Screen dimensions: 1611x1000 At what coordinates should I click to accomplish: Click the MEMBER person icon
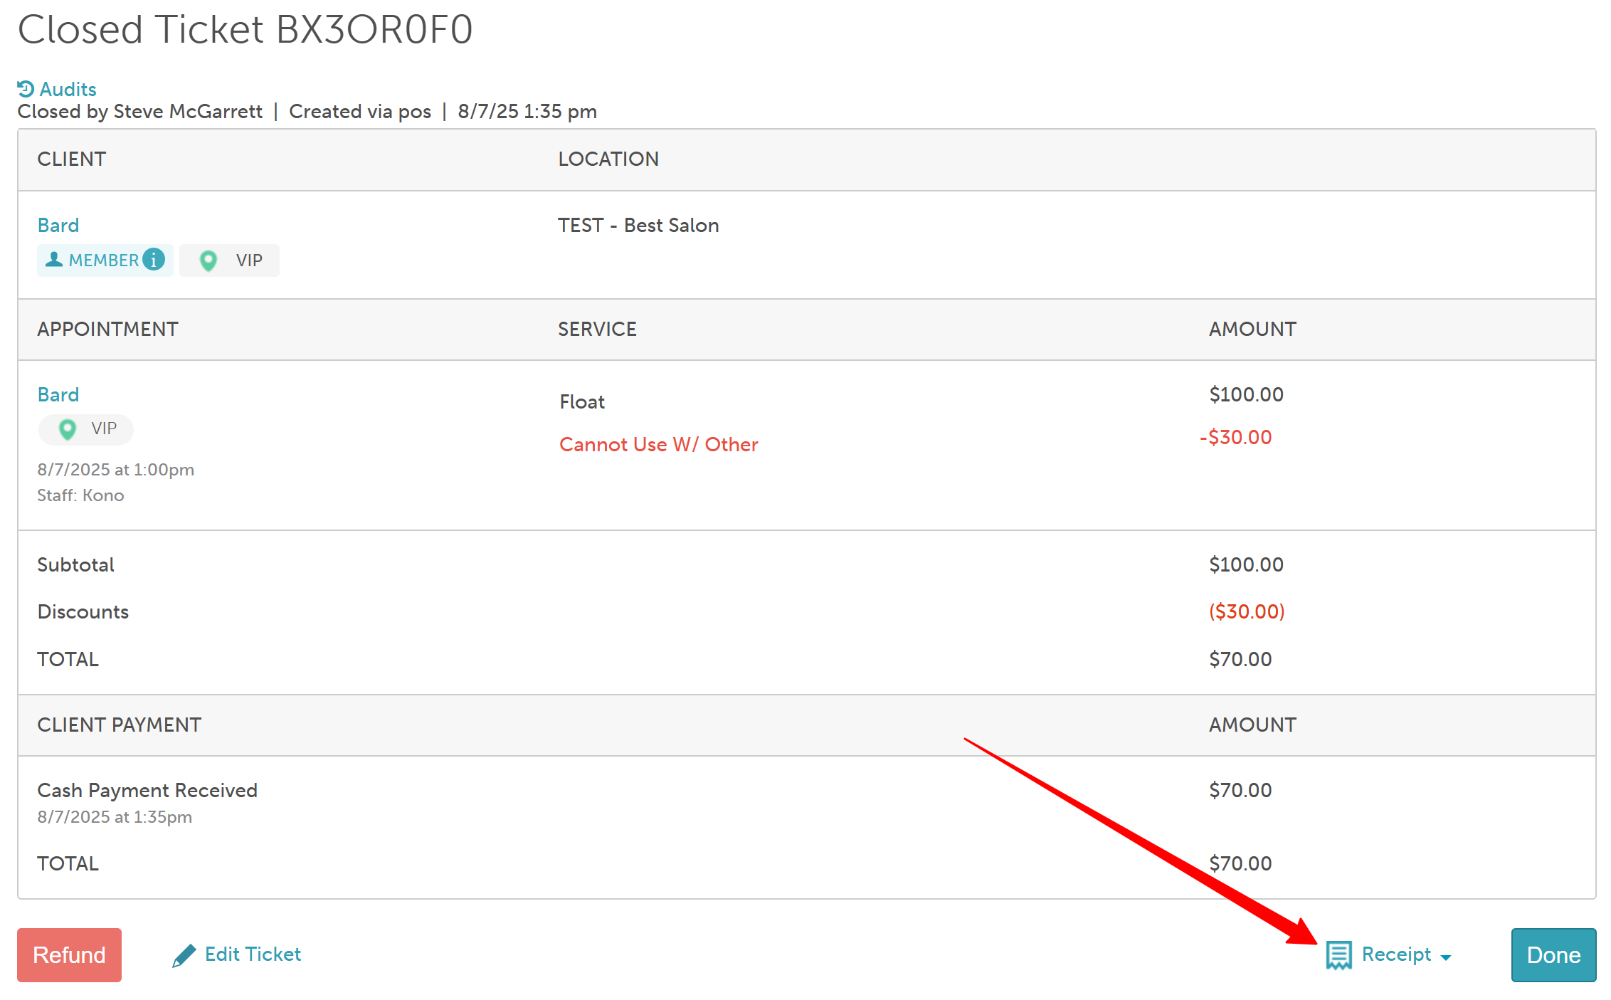point(54,260)
